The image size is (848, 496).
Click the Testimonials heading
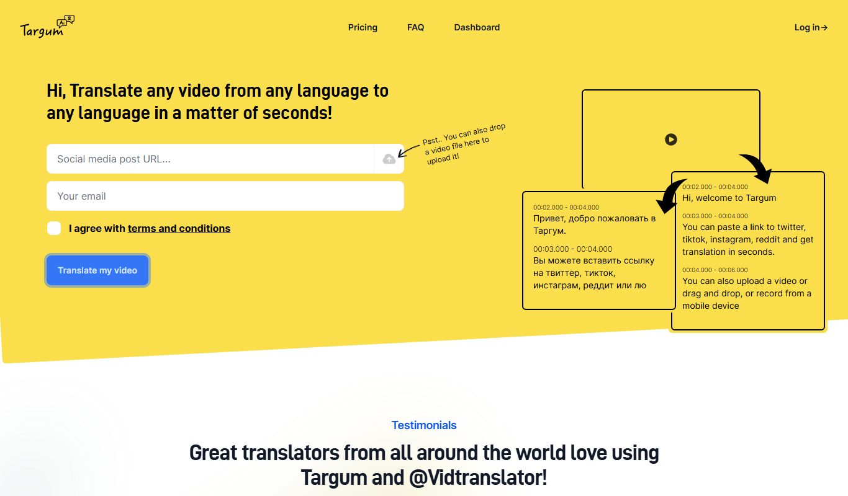(x=424, y=425)
